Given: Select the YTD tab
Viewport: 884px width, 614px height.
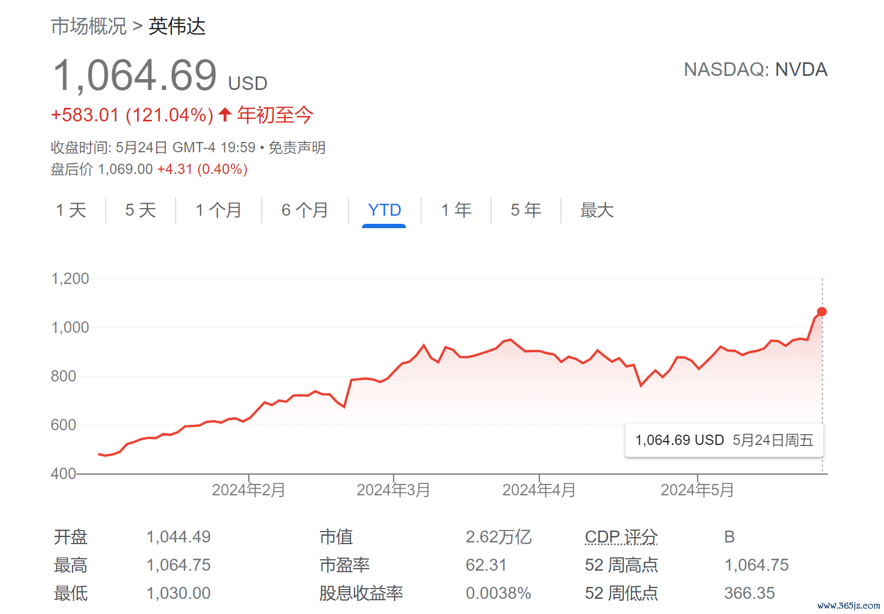Looking at the screenshot, I should point(384,210).
